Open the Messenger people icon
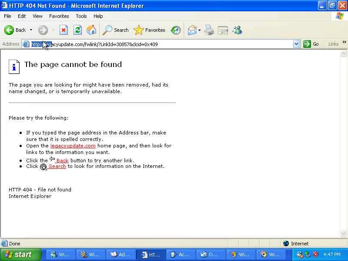The width and height of the screenshot is (348, 261). click(x=237, y=30)
